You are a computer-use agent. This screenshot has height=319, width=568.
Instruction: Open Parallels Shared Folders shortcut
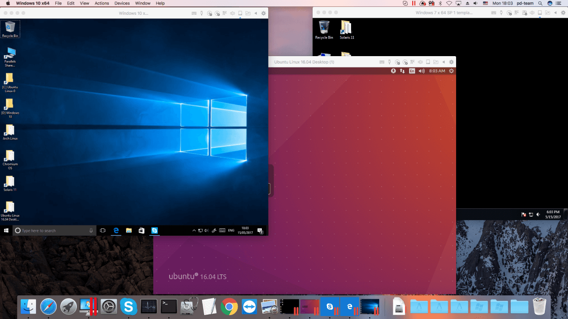tap(10, 57)
